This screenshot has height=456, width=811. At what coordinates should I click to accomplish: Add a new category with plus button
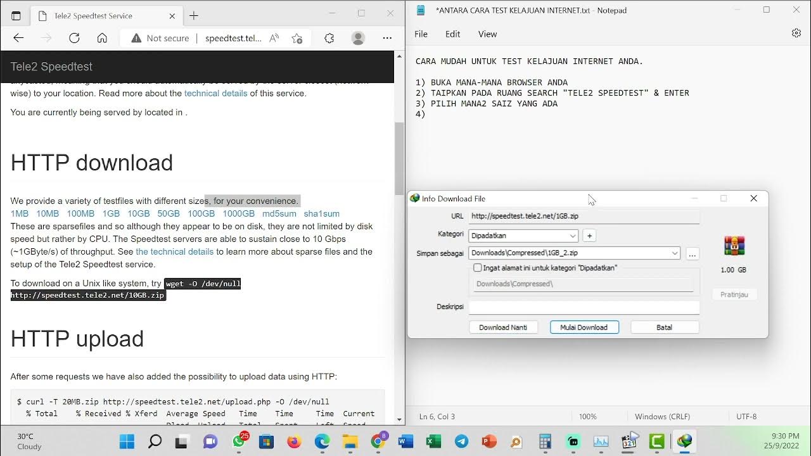[589, 236]
